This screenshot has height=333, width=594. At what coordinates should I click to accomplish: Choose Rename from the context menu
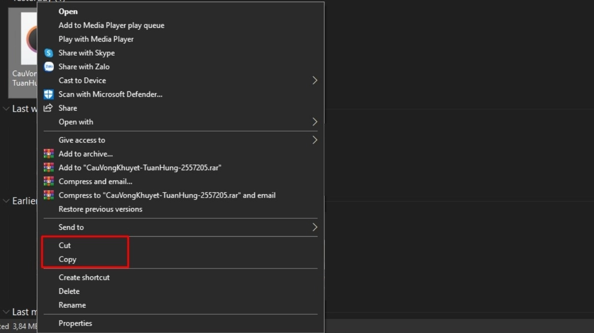(x=180, y=305)
